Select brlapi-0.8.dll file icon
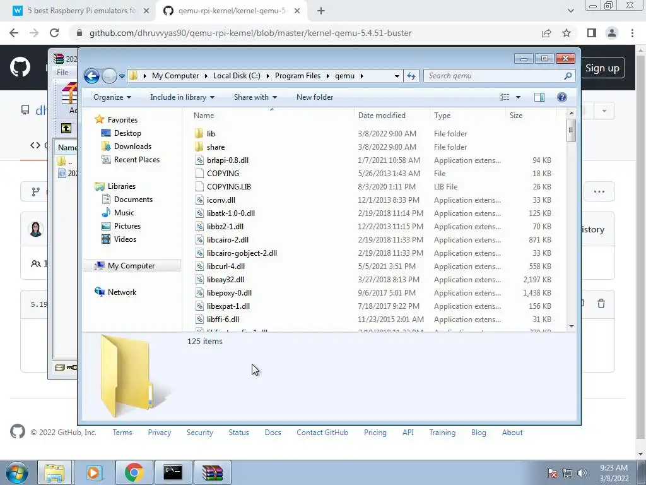This screenshot has height=485, width=646. point(199,160)
